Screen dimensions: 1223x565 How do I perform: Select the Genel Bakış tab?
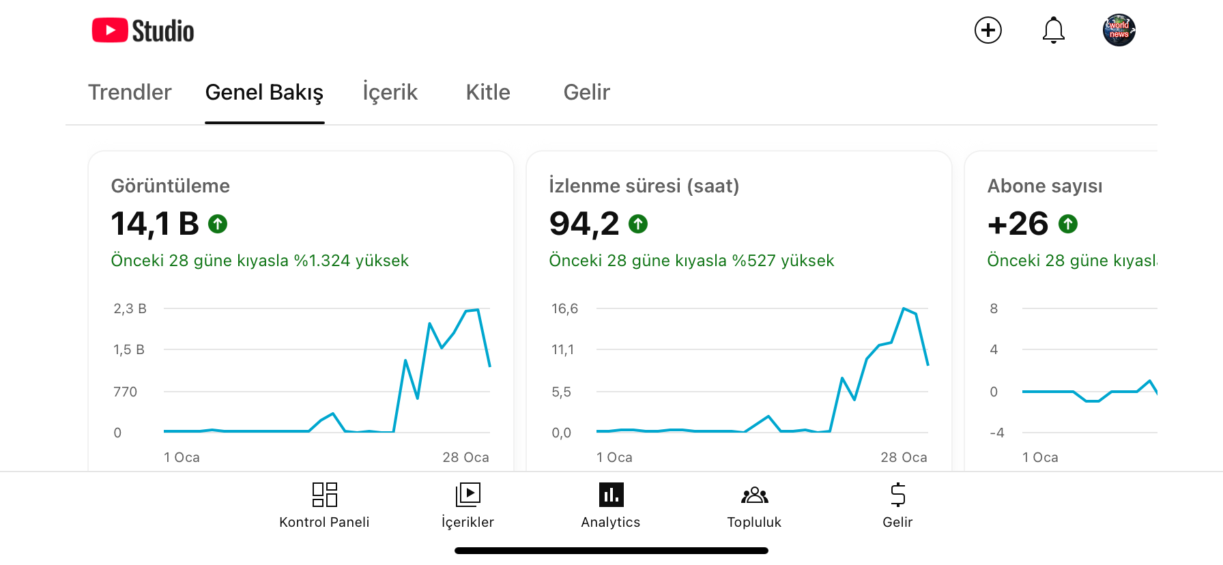coord(264,93)
